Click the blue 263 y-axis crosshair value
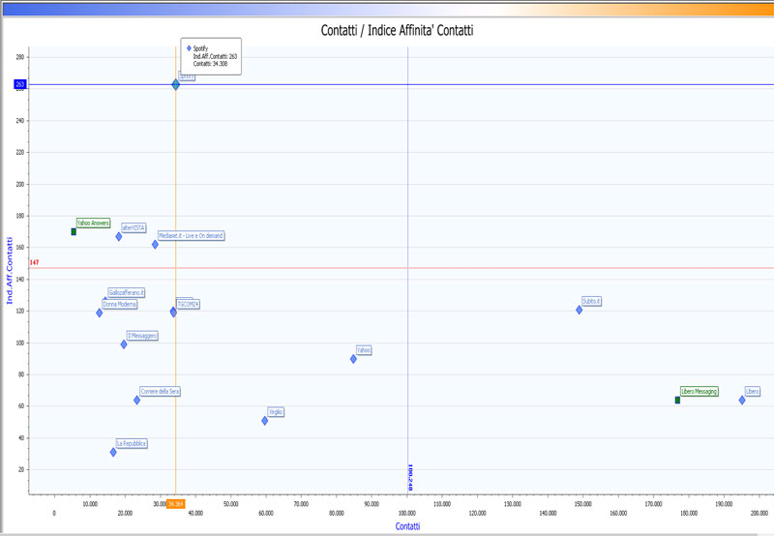Screen dimensions: 774x536 click(x=19, y=85)
